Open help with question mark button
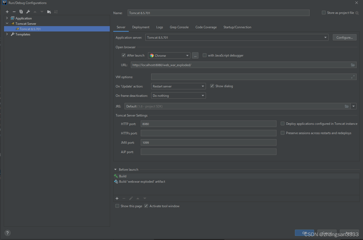The height and width of the screenshot is (240, 363). [7, 233]
